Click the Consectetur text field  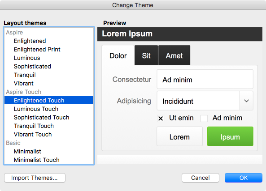click(205, 79)
